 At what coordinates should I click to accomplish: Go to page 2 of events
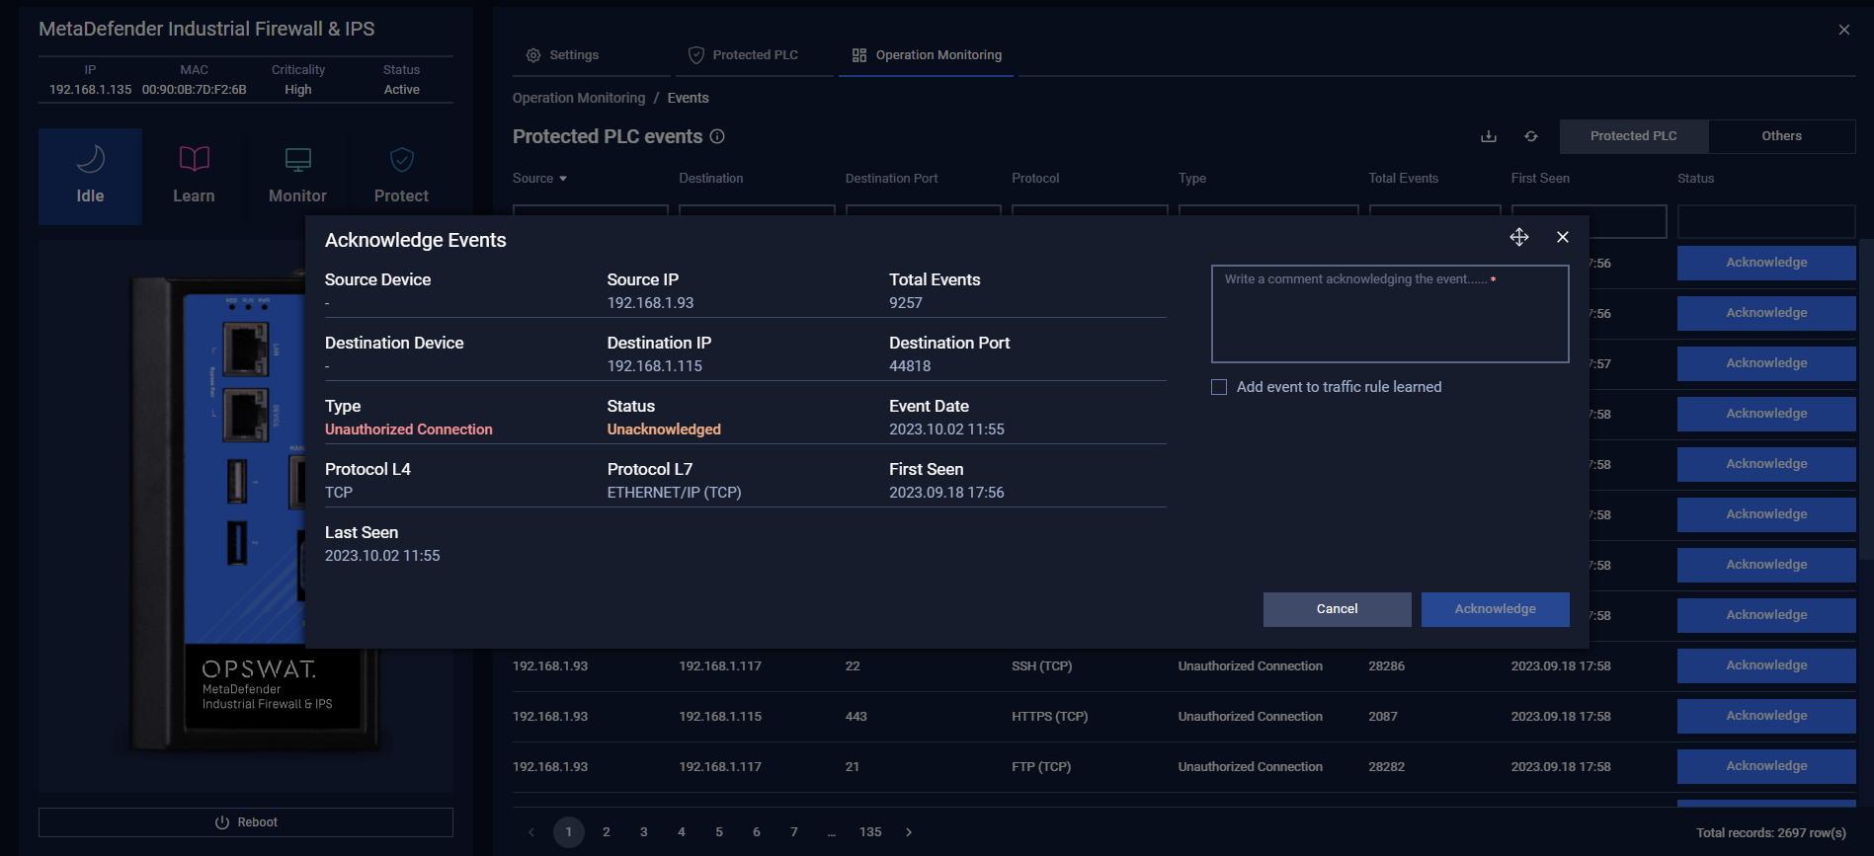[x=607, y=832]
